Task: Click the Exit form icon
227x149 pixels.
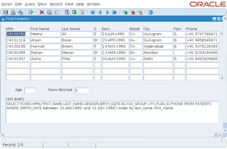Action: click(x=31, y=12)
